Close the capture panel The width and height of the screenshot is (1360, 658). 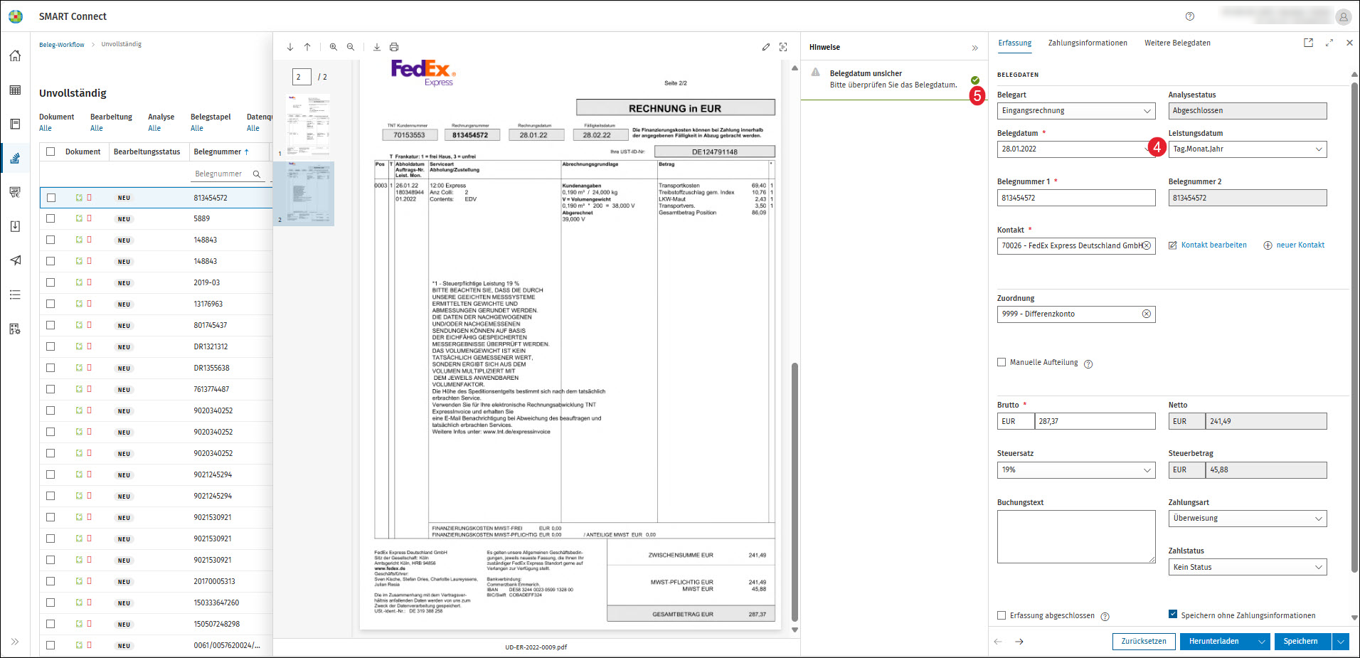tap(1349, 43)
